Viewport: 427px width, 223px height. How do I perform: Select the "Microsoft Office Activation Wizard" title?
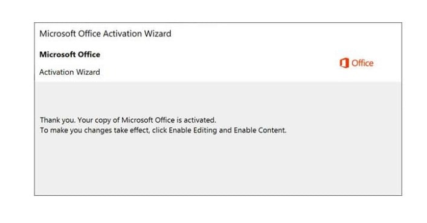tap(105, 34)
